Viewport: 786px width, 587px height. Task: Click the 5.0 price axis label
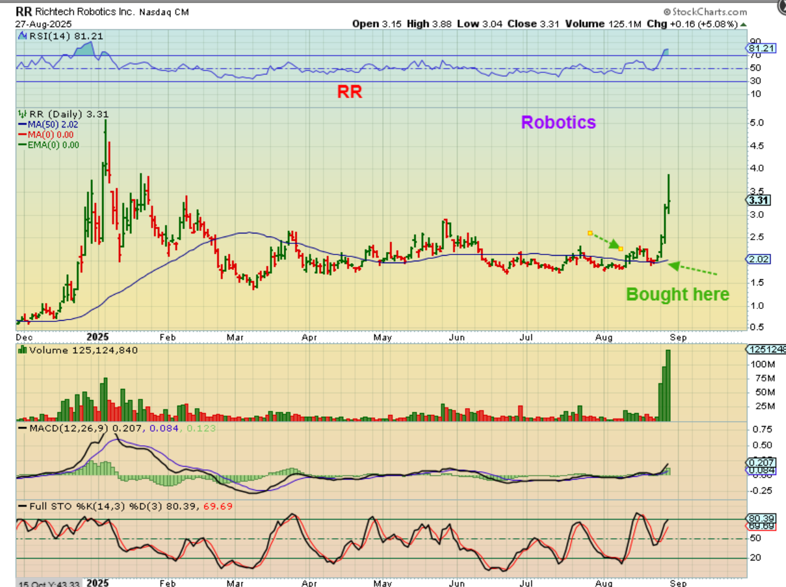tap(757, 123)
